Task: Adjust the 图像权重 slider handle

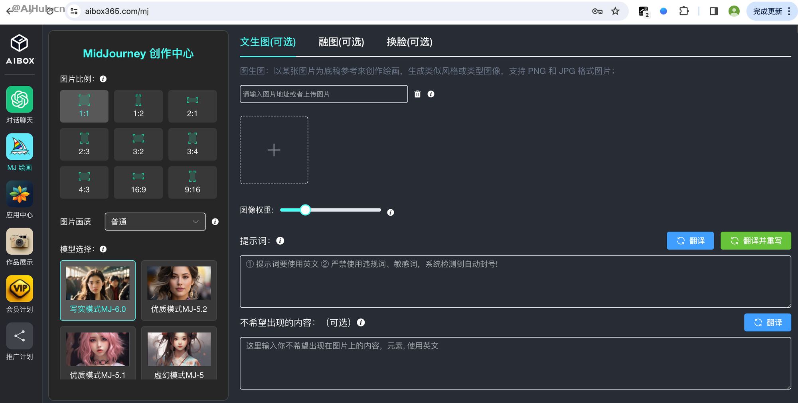Action: point(305,210)
